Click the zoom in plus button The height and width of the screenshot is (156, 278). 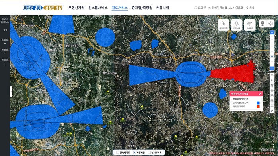272,32
